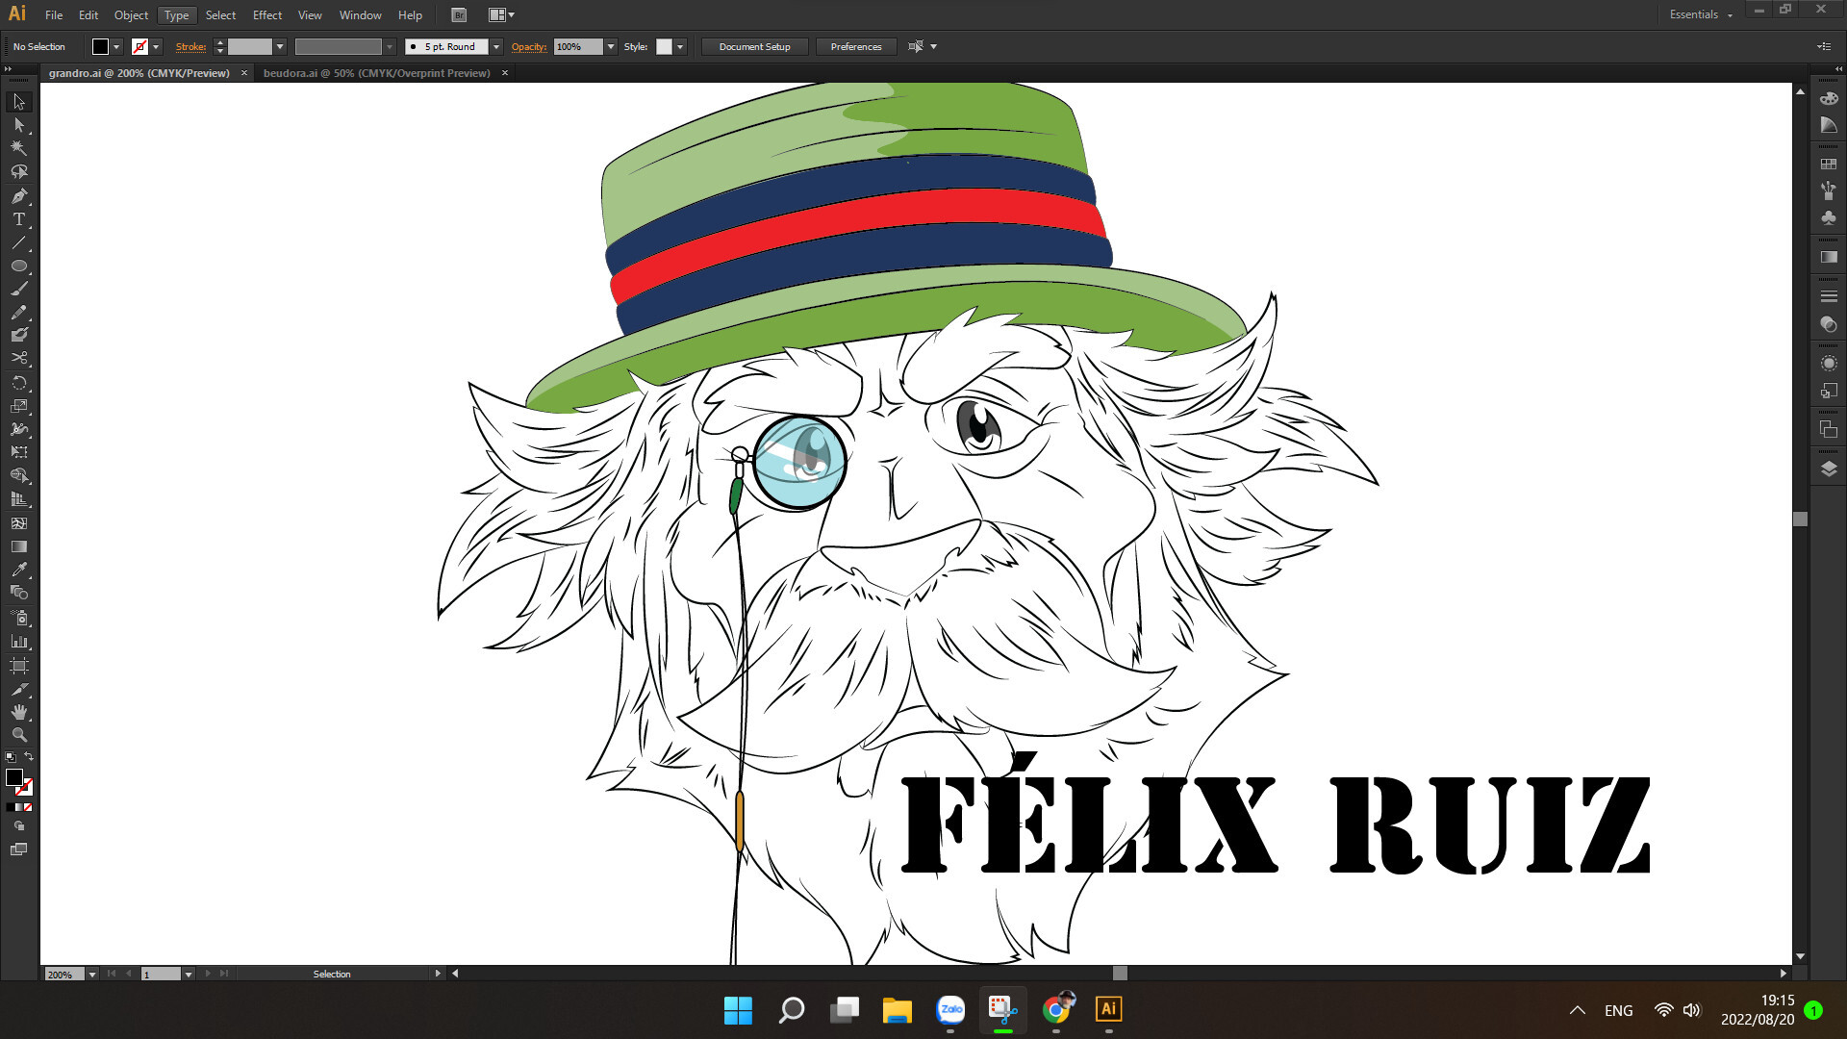Swap the fill and stroke colors
The image size is (1847, 1039).
point(29,755)
